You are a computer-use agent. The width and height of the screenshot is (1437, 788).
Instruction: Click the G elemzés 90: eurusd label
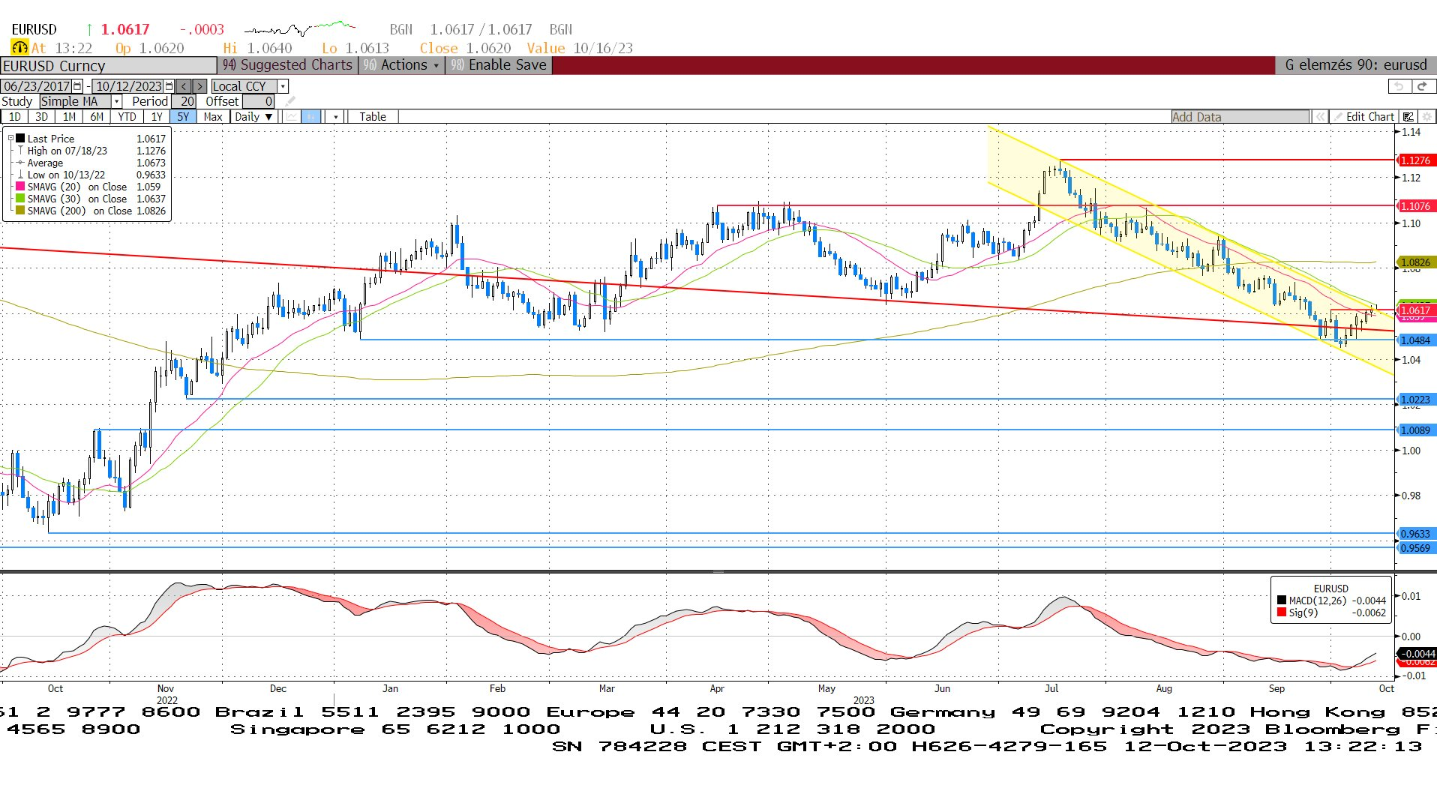(x=1356, y=65)
